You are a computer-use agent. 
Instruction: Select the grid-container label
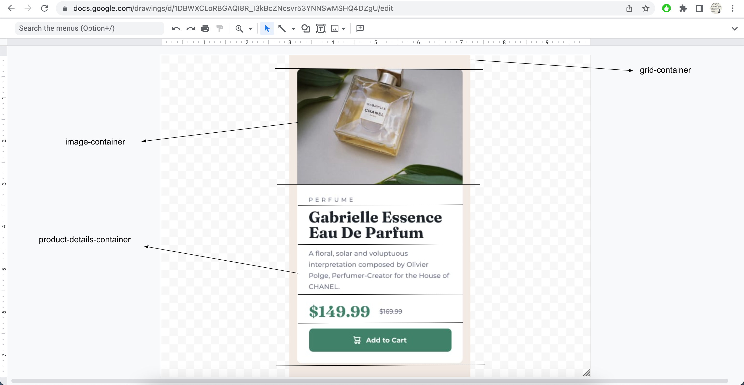click(x=665, y=70)
